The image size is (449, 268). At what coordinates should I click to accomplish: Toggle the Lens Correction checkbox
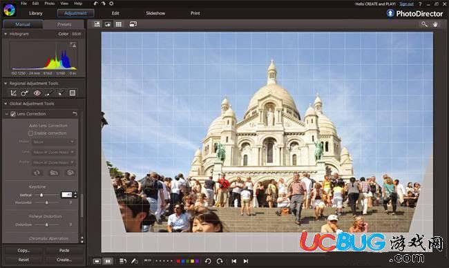coord(13,114)
